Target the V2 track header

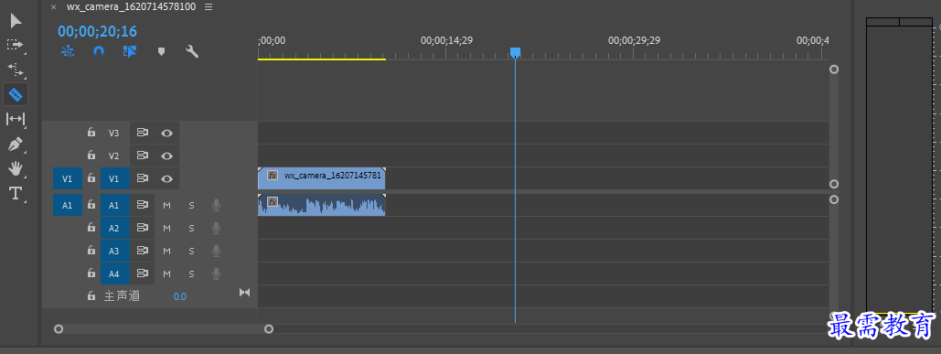coord(114,156)
